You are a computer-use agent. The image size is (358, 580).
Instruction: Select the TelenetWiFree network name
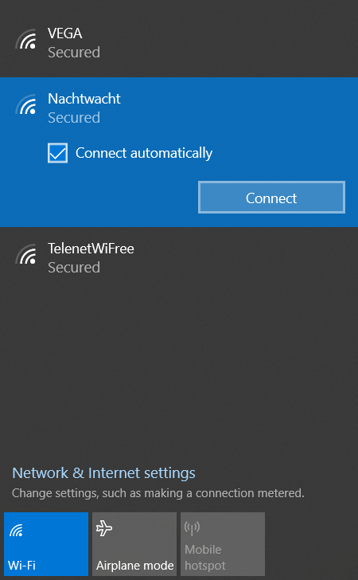pos(91,249)
